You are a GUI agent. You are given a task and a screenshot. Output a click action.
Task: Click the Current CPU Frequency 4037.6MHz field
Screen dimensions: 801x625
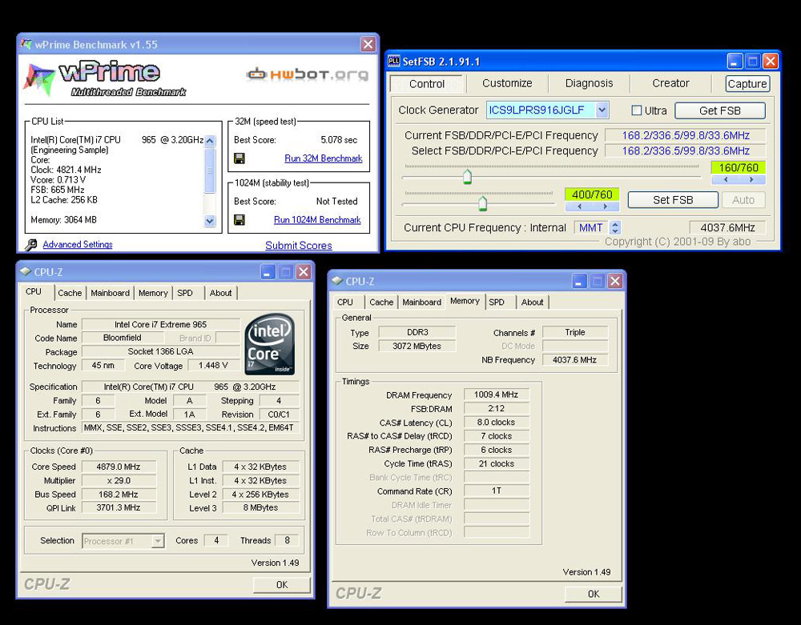[727, 227]
